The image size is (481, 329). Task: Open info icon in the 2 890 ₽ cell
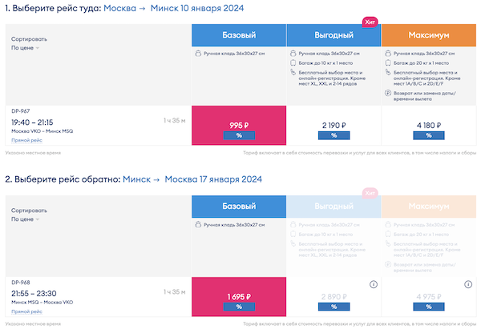(x=373, y=285)
